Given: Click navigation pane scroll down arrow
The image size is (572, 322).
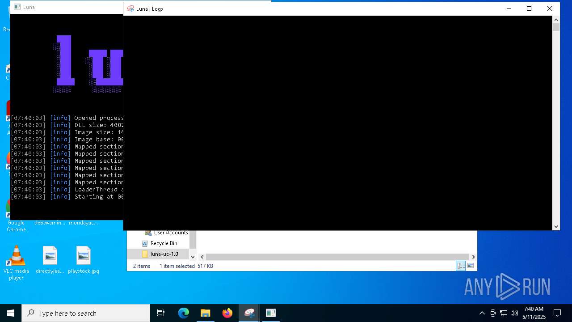Looking at the screenshot, I should pyautogui.click(x=193, y=257).
